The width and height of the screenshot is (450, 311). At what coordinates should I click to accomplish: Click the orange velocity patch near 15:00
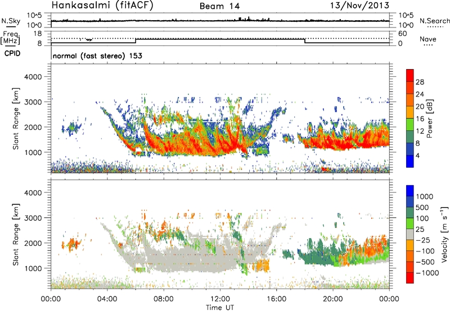(x=262, y=266)
